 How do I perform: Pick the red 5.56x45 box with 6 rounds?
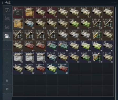pyautogui.click(x=41, y=46)
